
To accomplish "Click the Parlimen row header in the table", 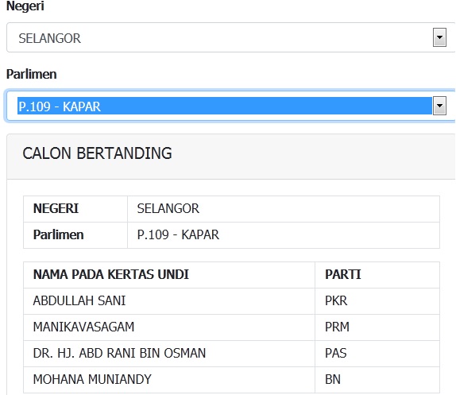I will point(75,235).
